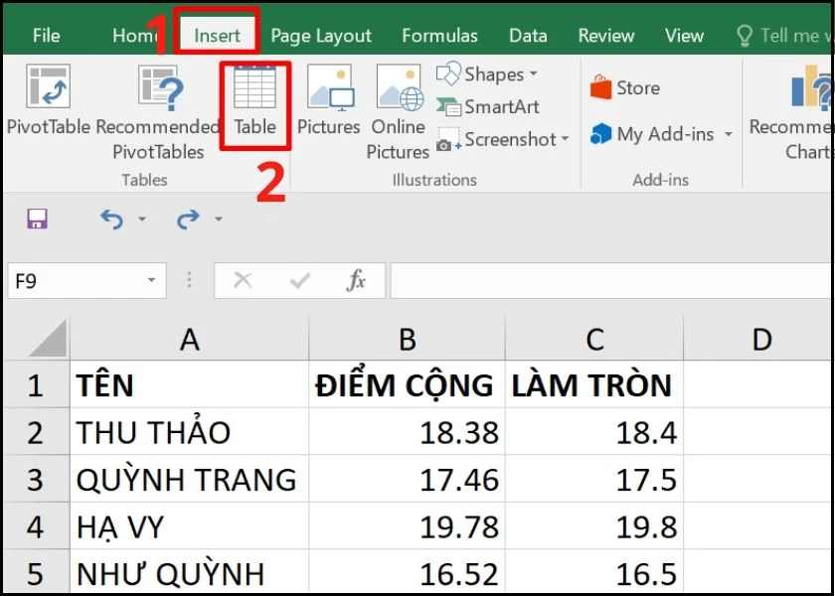835x596 pixels.
Task: Cancel entry with X button
Action: point(243,280)
